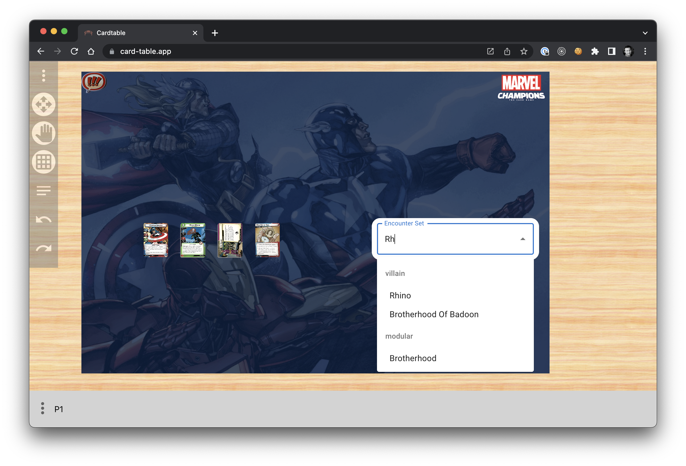Open the P1 player options menu

click(43, 408)
